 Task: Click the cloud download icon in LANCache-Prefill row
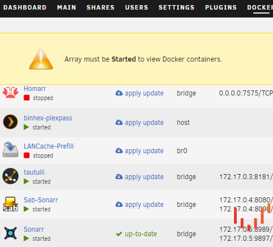tap(119, 150)
